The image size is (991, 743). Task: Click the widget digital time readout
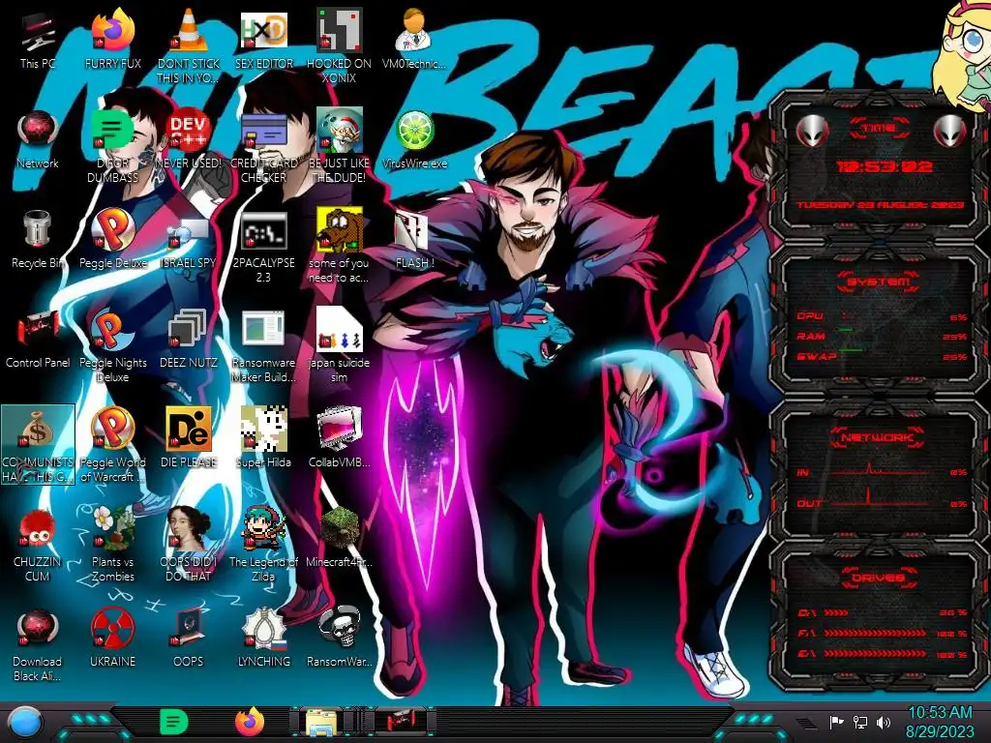coord(884,167)
